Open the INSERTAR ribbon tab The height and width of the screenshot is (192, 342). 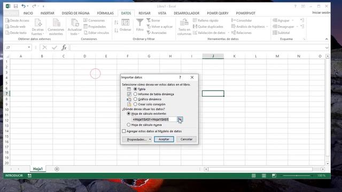point(48,13)
